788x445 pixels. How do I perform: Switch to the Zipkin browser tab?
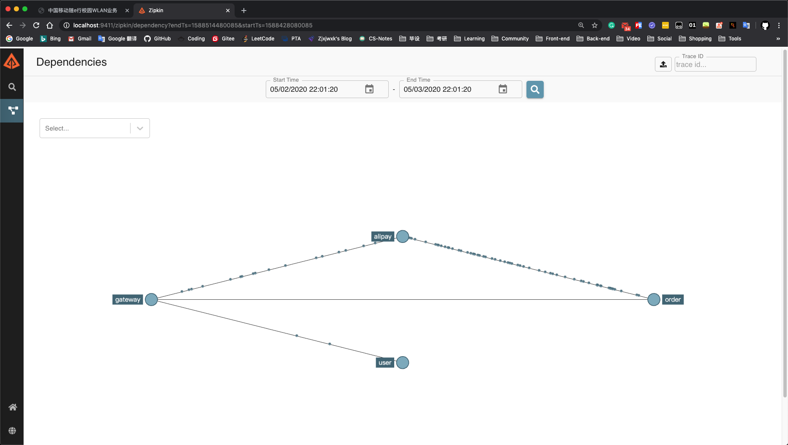tap(183, 10)
